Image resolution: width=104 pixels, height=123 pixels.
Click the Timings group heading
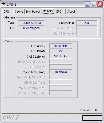(x=10, y=41)
